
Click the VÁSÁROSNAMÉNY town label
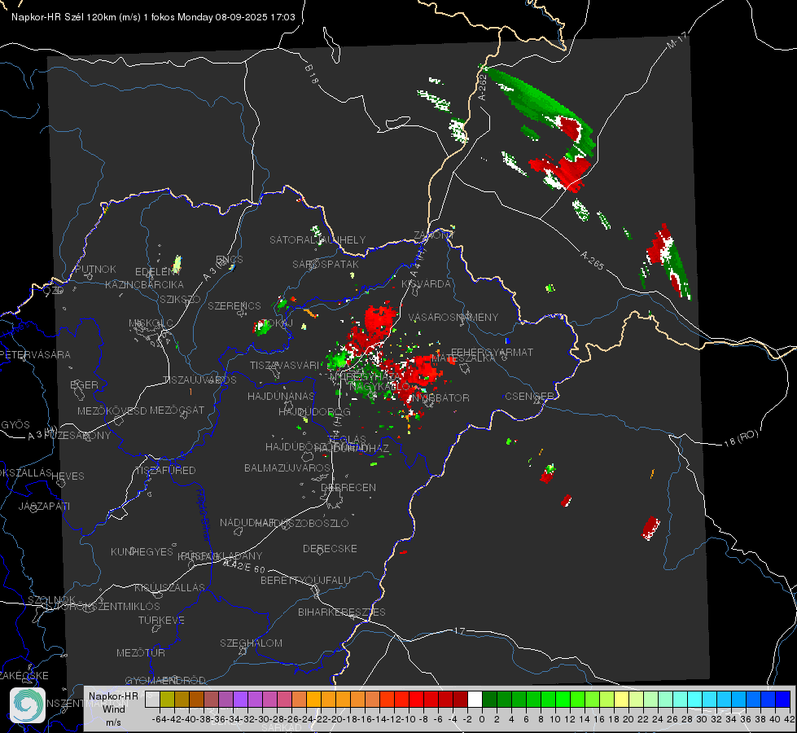coord(453,318)
